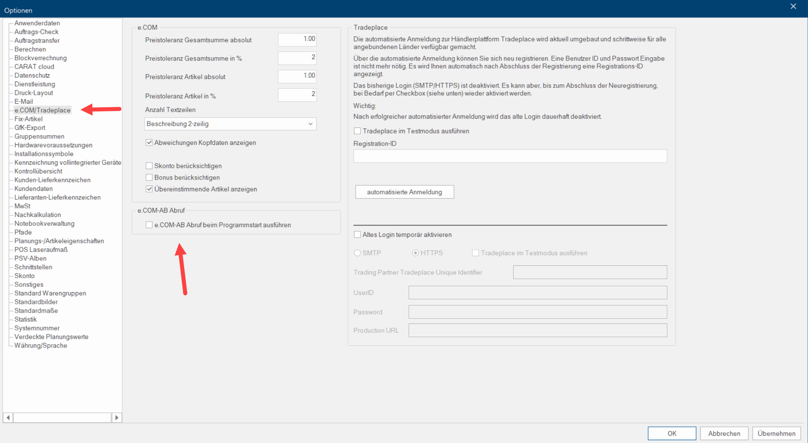Click the horizontal scrollbar under the tree
808x443 pixels.
62,418
